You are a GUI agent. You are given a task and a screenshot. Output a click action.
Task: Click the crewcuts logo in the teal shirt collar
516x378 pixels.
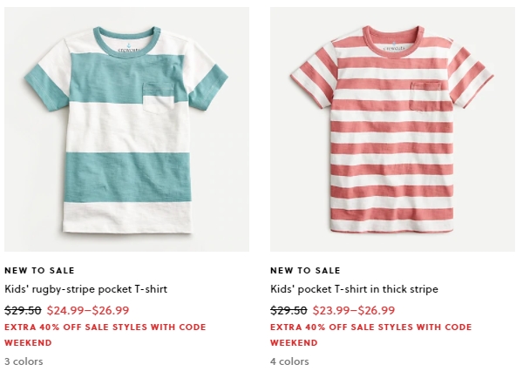click(128, 48)
